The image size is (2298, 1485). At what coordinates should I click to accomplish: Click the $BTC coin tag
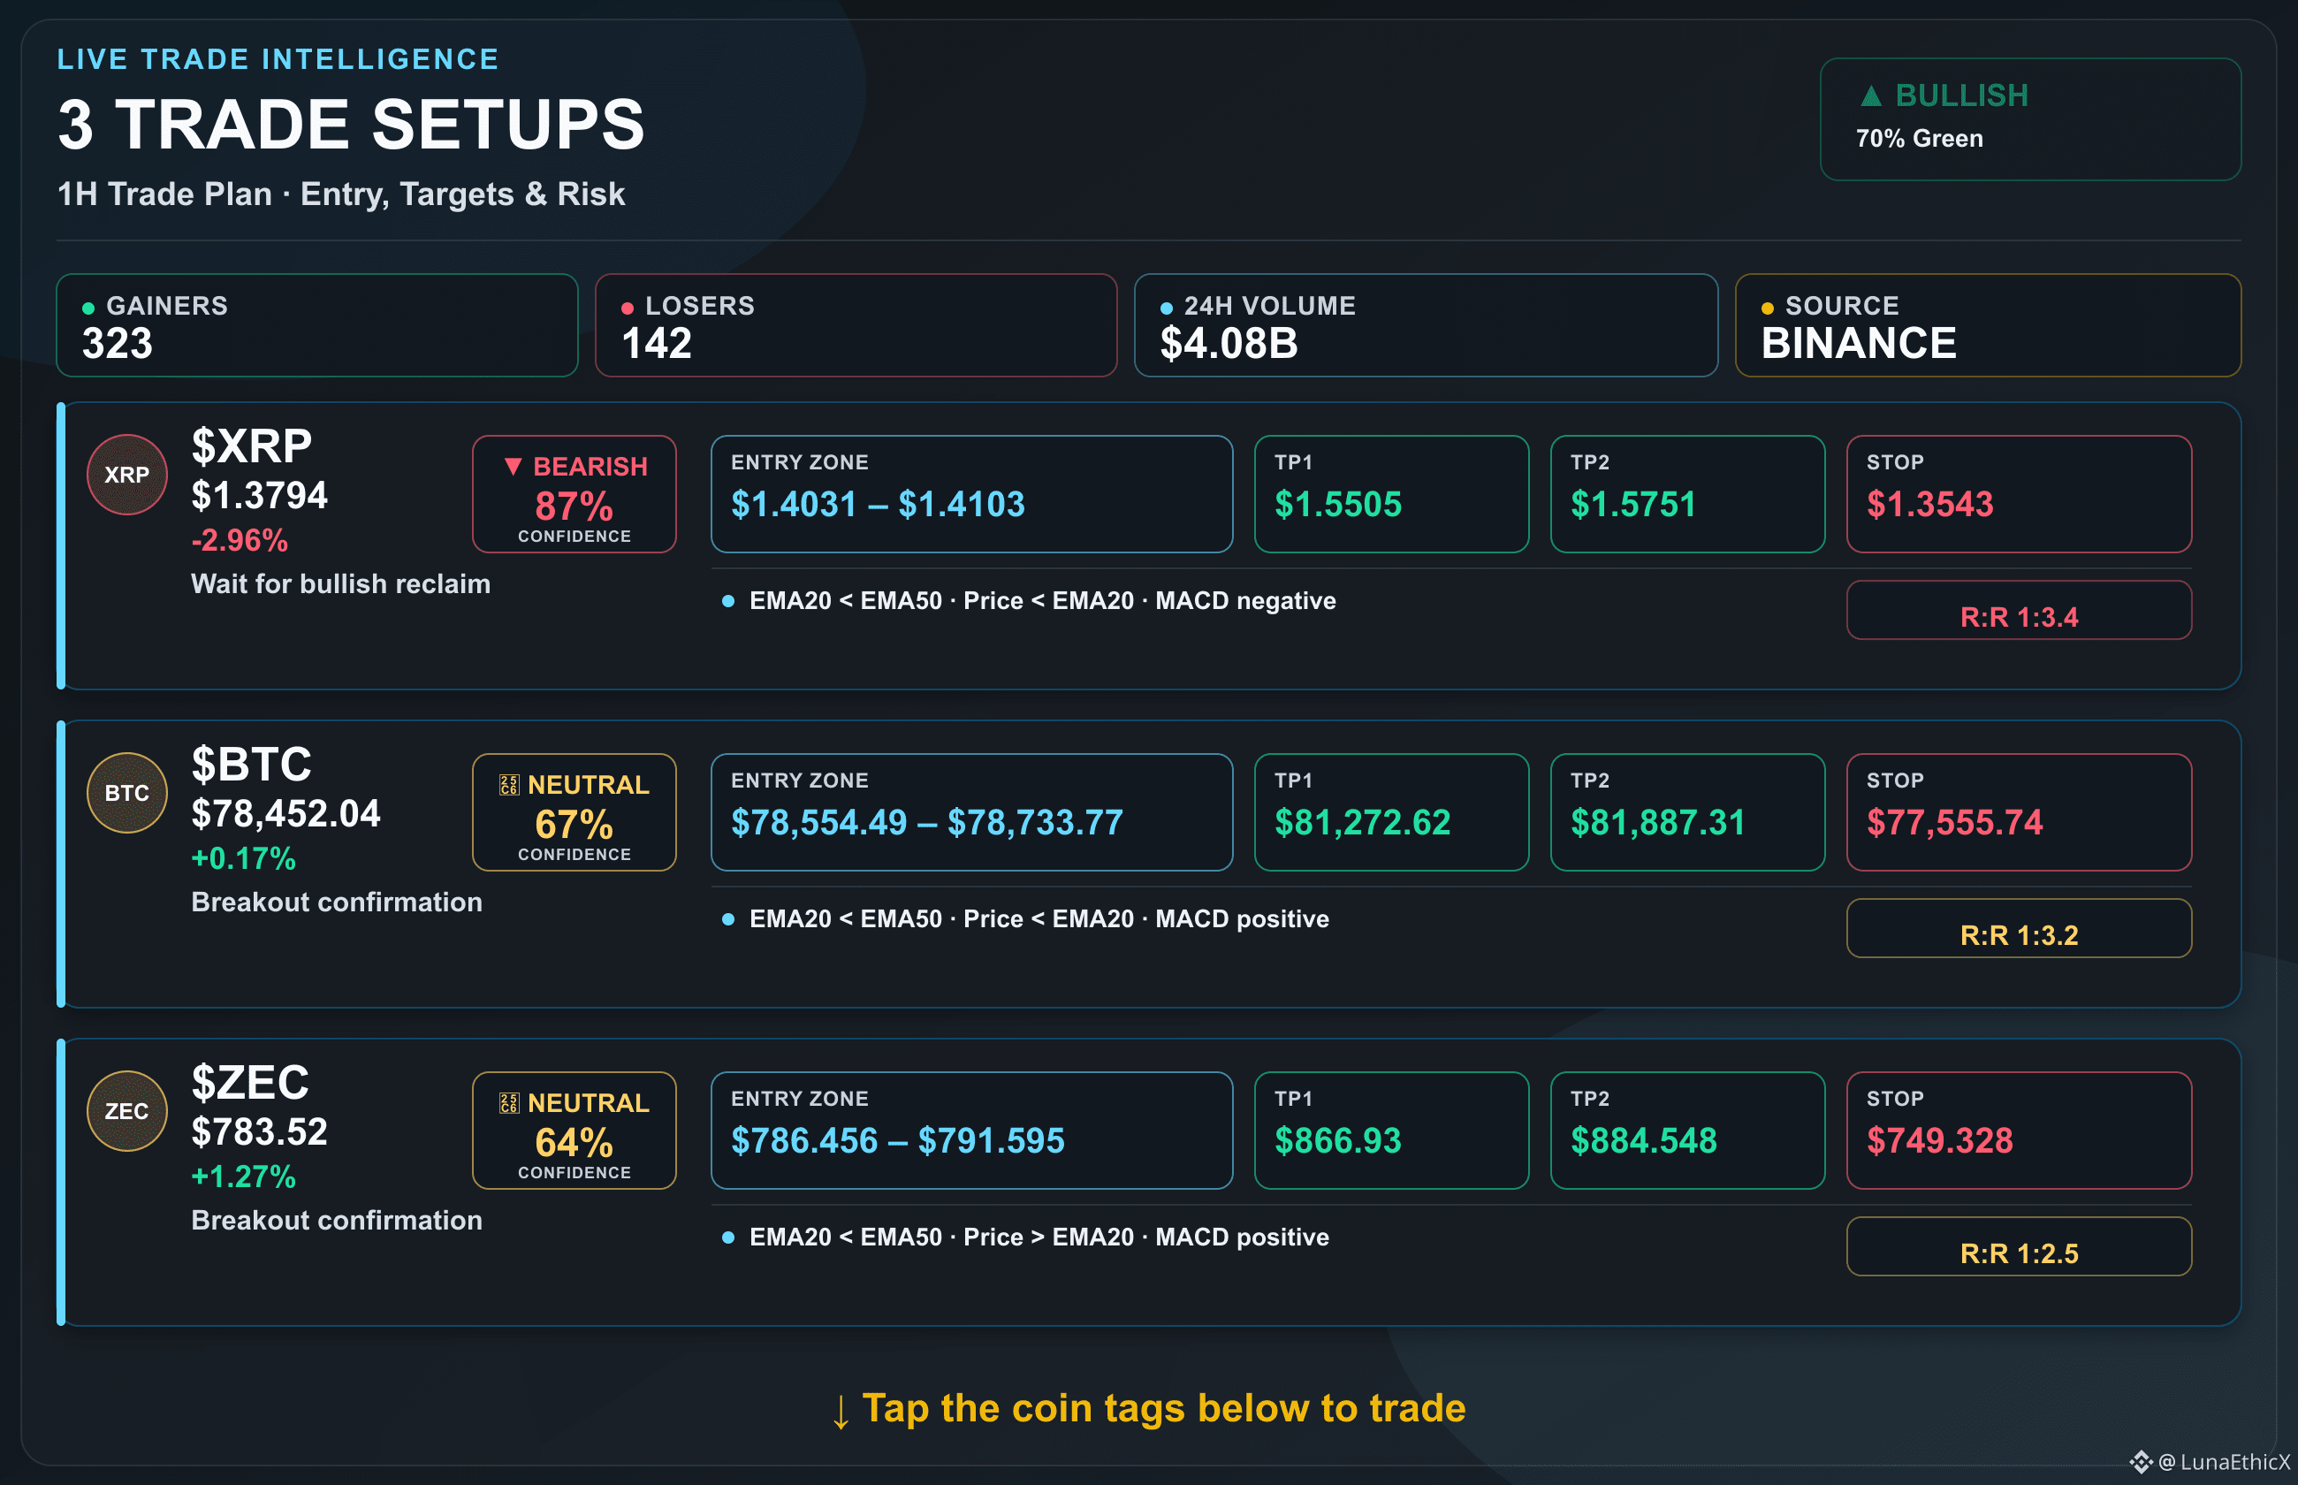click(252, 765)
